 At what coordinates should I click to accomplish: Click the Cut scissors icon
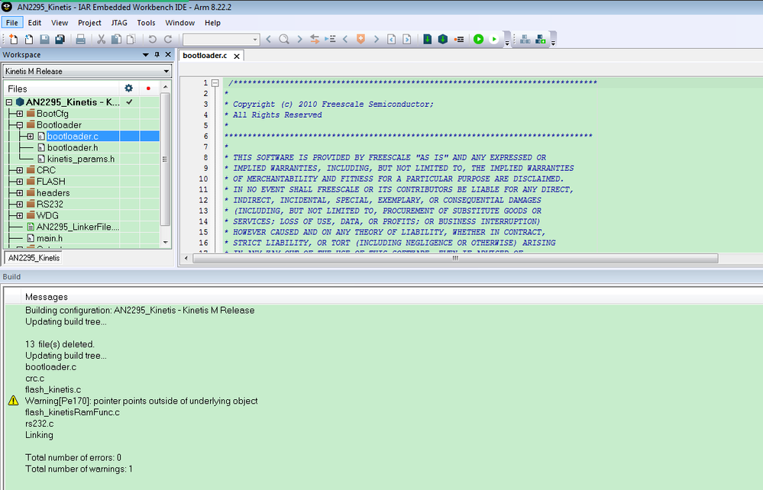(x=102, y=40)
